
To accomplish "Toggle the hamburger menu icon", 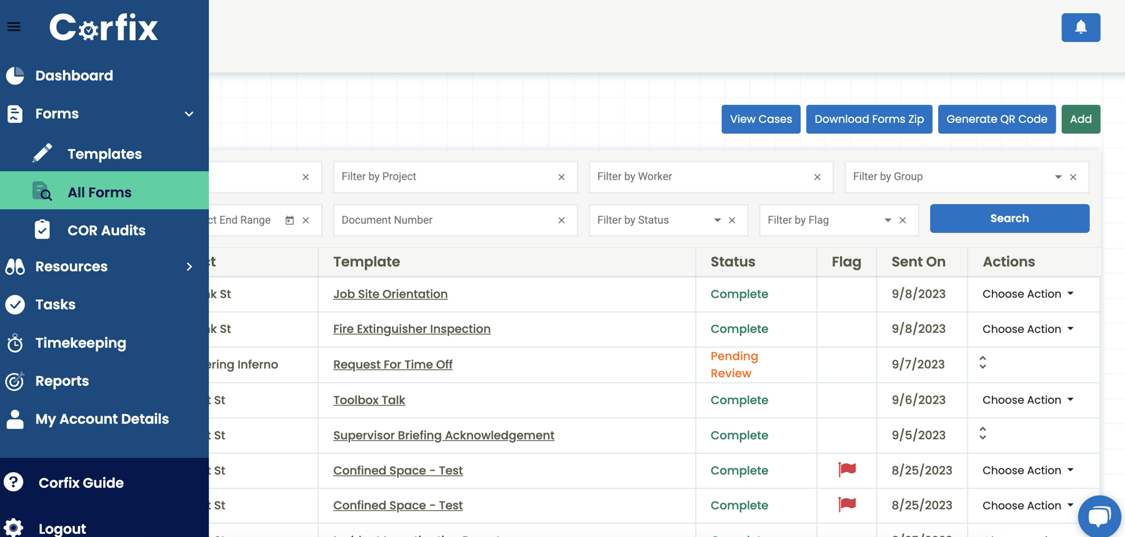I will point(14,27).
